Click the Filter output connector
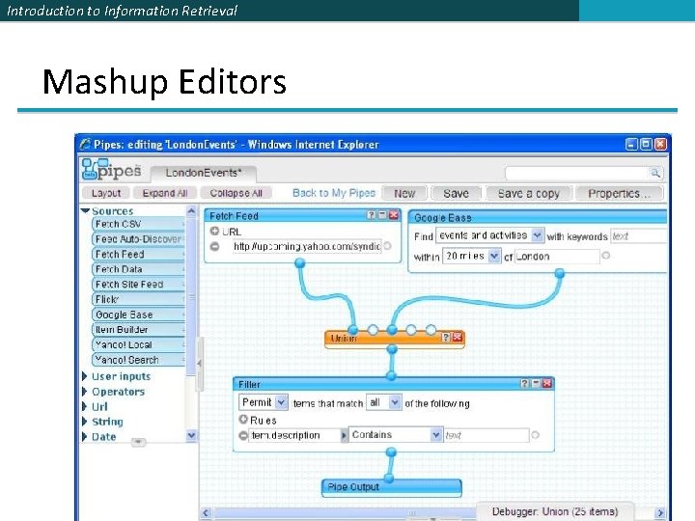Screen dimensions: 695x521 tap(391, 452)
